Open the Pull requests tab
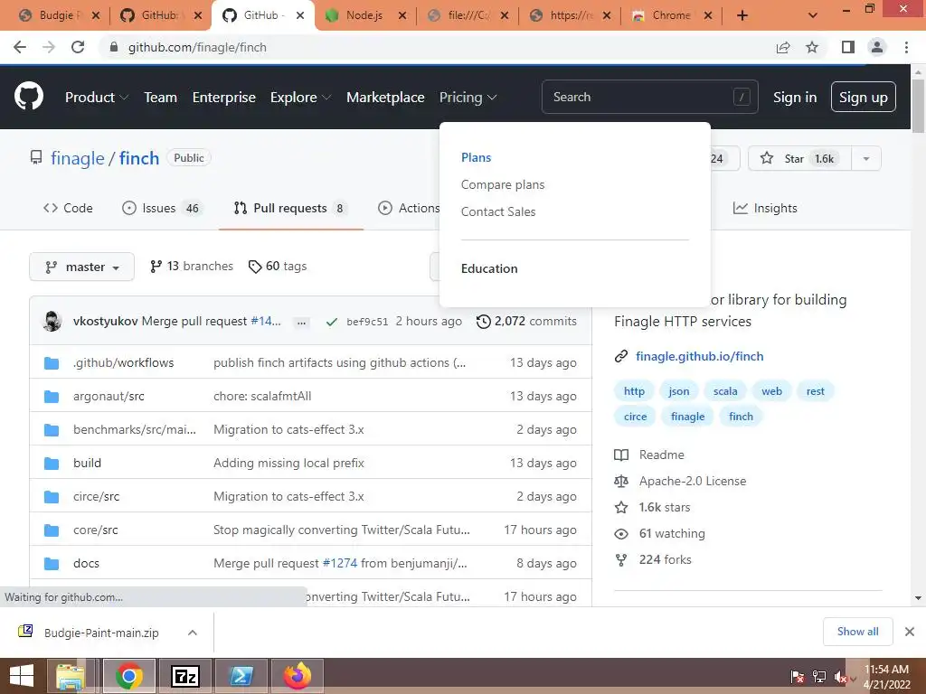The height and width of the screenshot is (694, 926). pyautogui.click(x=290, y=209)
